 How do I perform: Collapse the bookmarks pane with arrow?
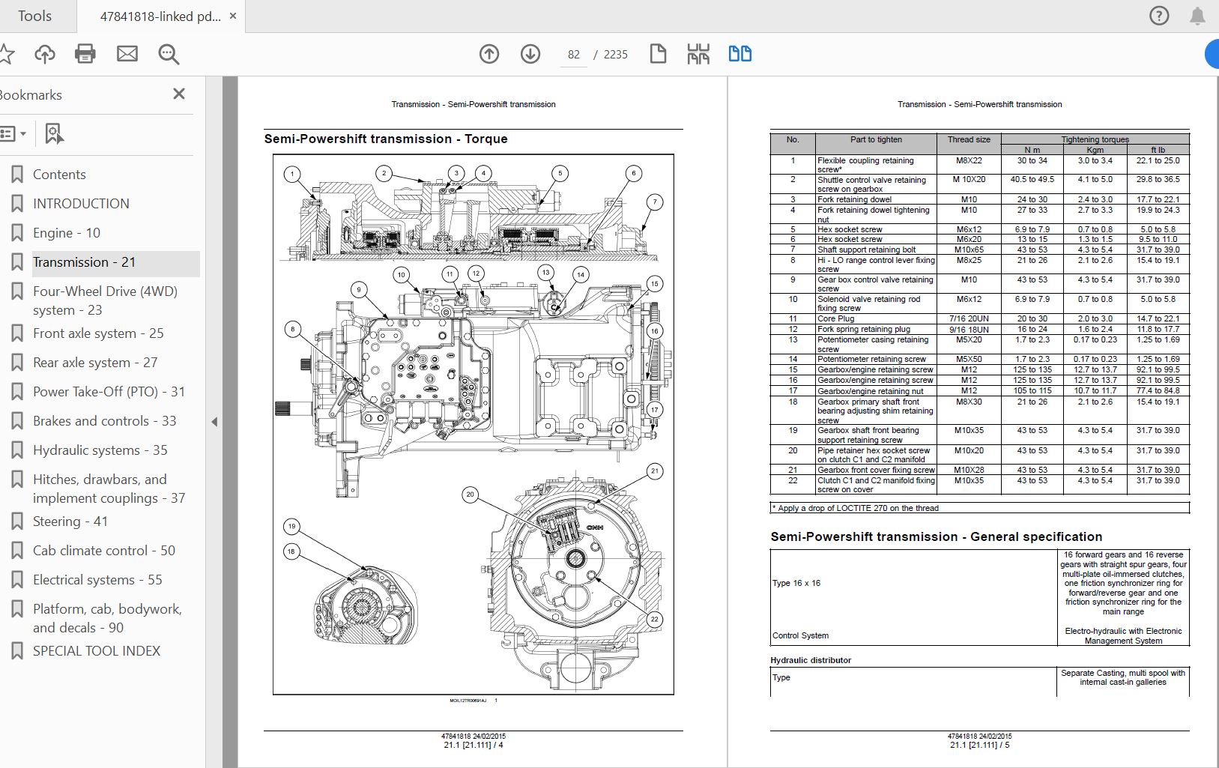coord(214,422)
